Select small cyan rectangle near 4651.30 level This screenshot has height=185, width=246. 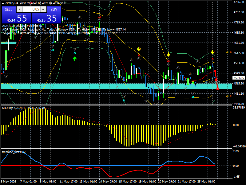point(8,43)
